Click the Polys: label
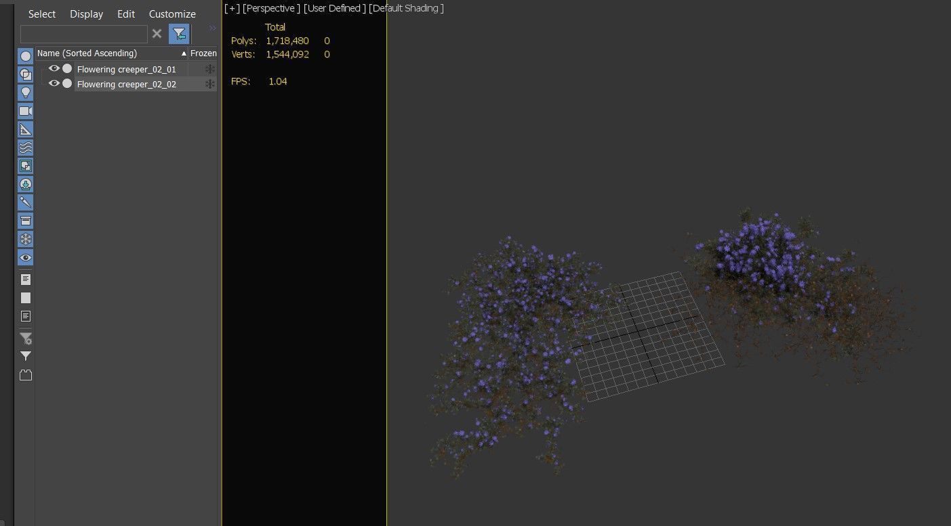Image resolution: width=951 pixels, height=526 pixels. [244, 41]
